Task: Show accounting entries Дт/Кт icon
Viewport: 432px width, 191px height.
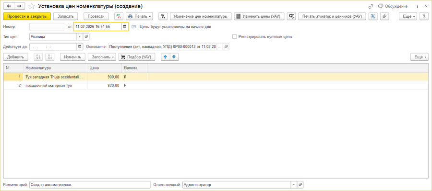Action: 119,16
